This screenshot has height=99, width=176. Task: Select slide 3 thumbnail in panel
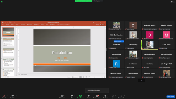point(8,52)
